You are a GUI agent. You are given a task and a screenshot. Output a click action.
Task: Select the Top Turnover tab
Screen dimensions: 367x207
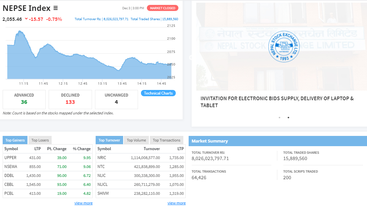[x=109, y=140]
